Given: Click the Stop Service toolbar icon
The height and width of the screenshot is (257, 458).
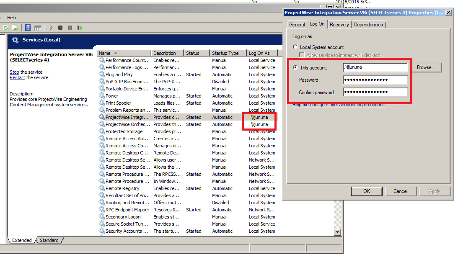Looking at the screenshot, I should coord(60,28).
